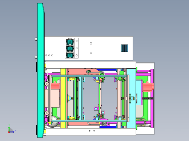Select the upper roller wheel beside teal panel
Viewport: 189px width, 141px height.
47,84
